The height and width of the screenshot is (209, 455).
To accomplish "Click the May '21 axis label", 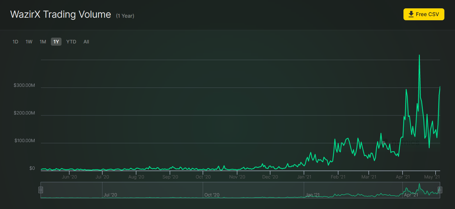I will pyautogui.click(x=432, y=177).
